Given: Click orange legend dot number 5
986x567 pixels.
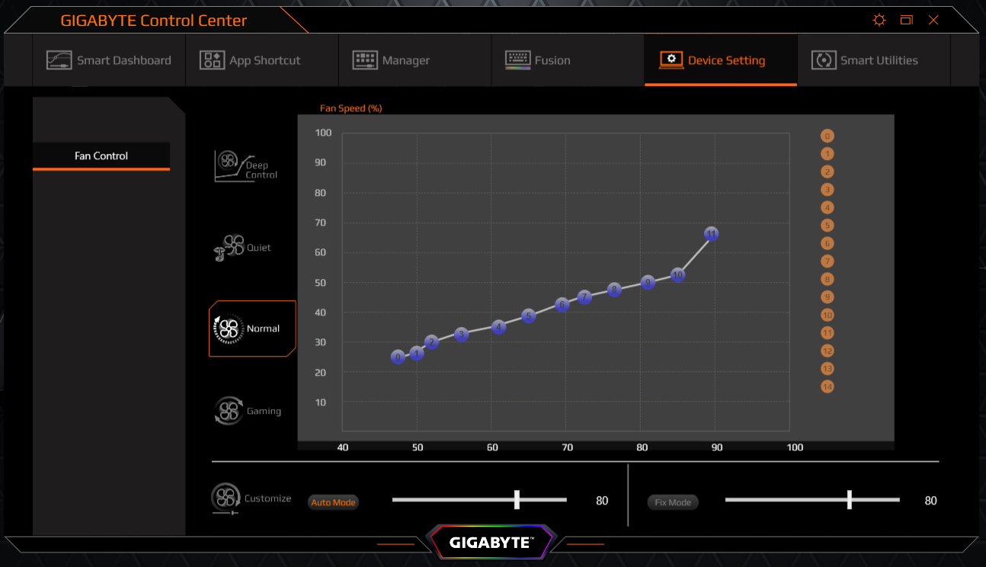Looking at the screenshot, I should (828, 226).
